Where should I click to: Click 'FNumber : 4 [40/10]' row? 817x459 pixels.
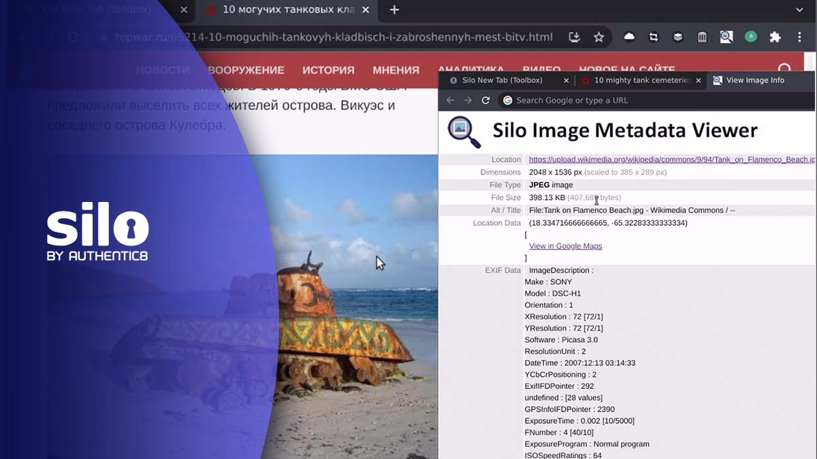pos(559,432)
